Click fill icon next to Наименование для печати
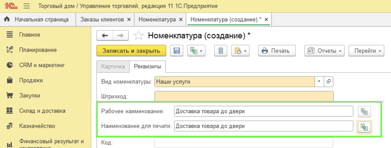The width and height of the screenshot is (391, 148). [x=364, y=127]
